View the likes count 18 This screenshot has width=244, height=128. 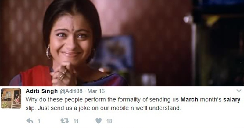click(x=109, y=121)
